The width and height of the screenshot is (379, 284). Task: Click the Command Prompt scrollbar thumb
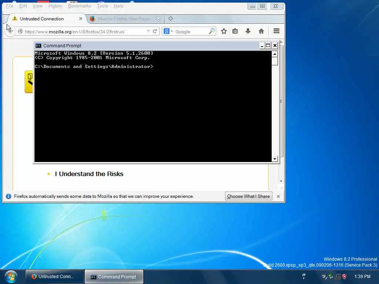tap(275, 61)
